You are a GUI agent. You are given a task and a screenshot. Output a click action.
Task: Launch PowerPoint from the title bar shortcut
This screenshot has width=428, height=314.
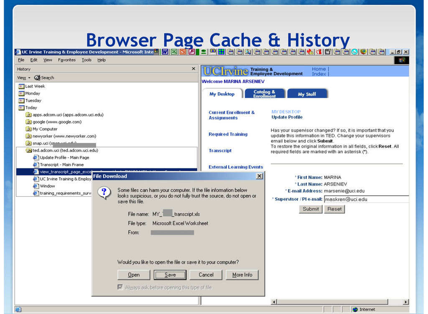tap(183, 52)
